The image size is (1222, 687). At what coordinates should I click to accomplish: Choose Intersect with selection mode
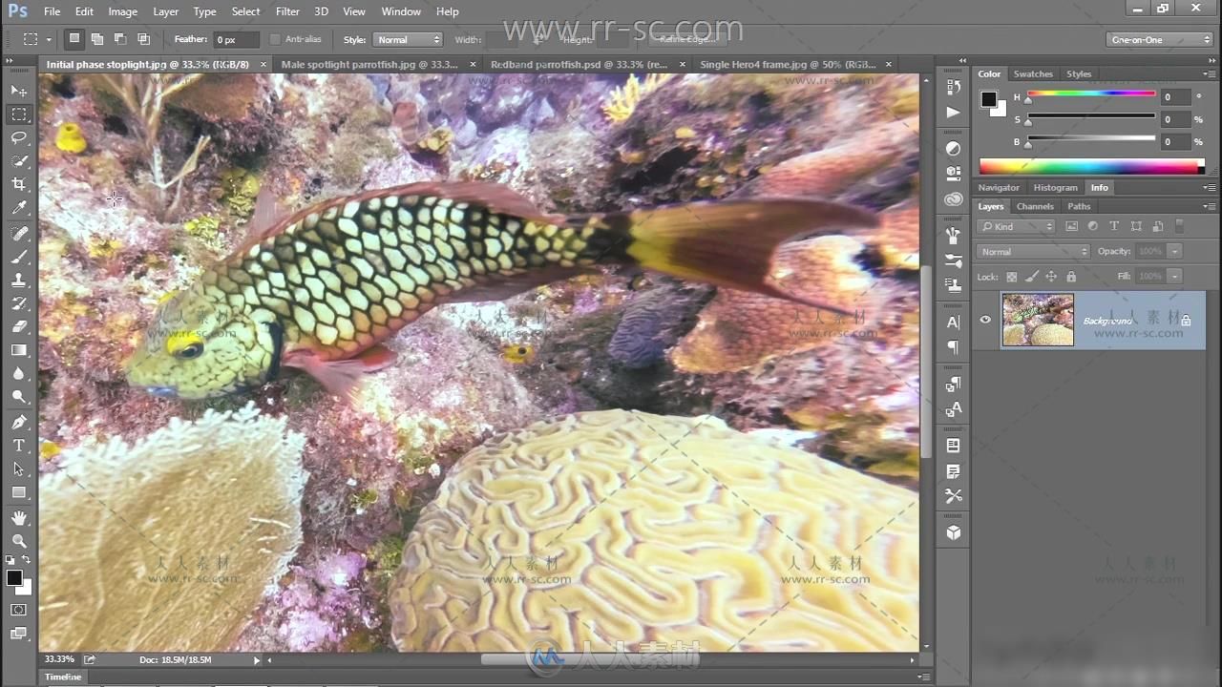(143, 39)
